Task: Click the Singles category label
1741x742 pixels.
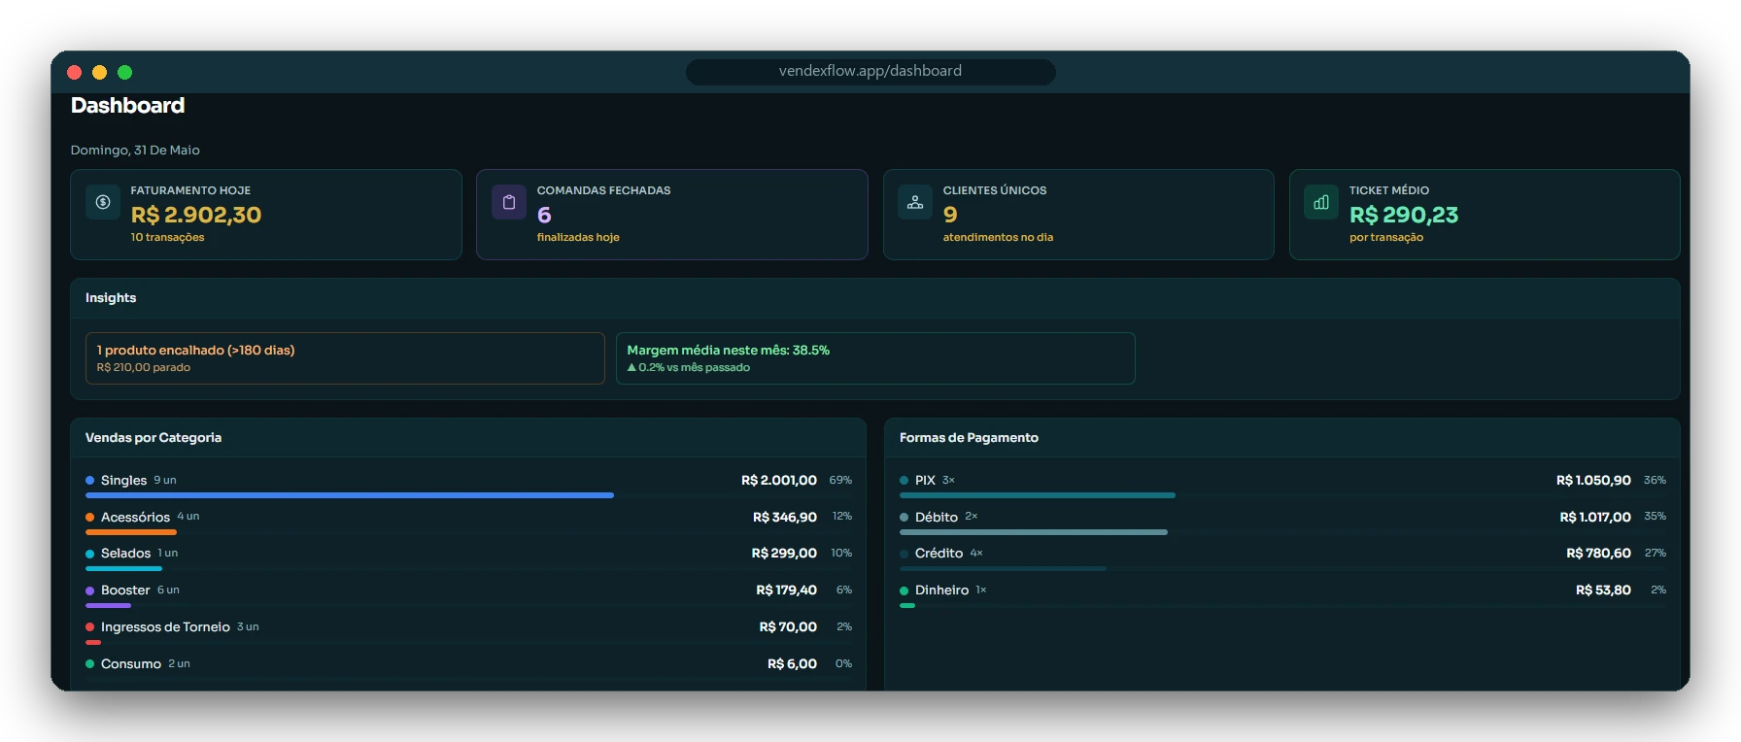Action: click(123, 480)
